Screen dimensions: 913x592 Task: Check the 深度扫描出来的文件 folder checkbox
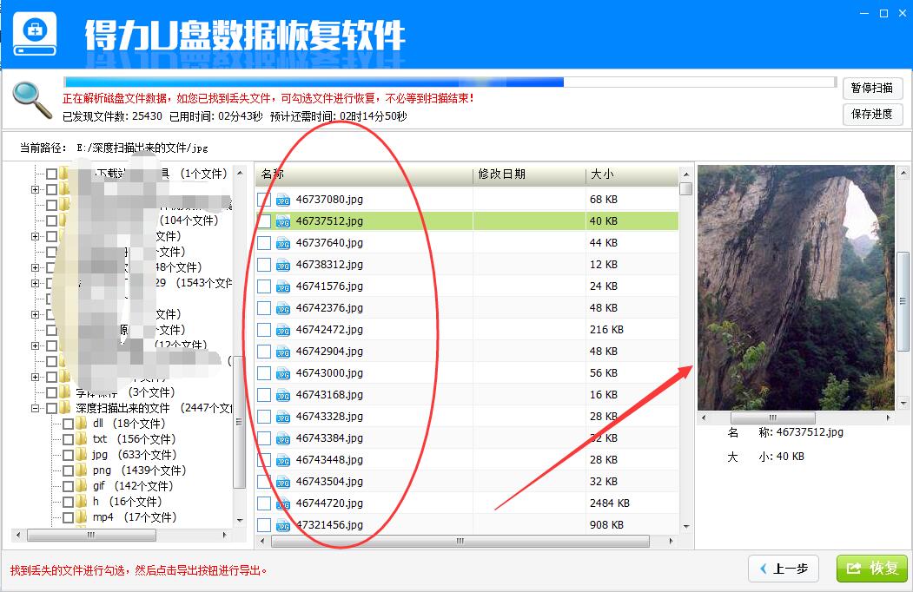51,408
